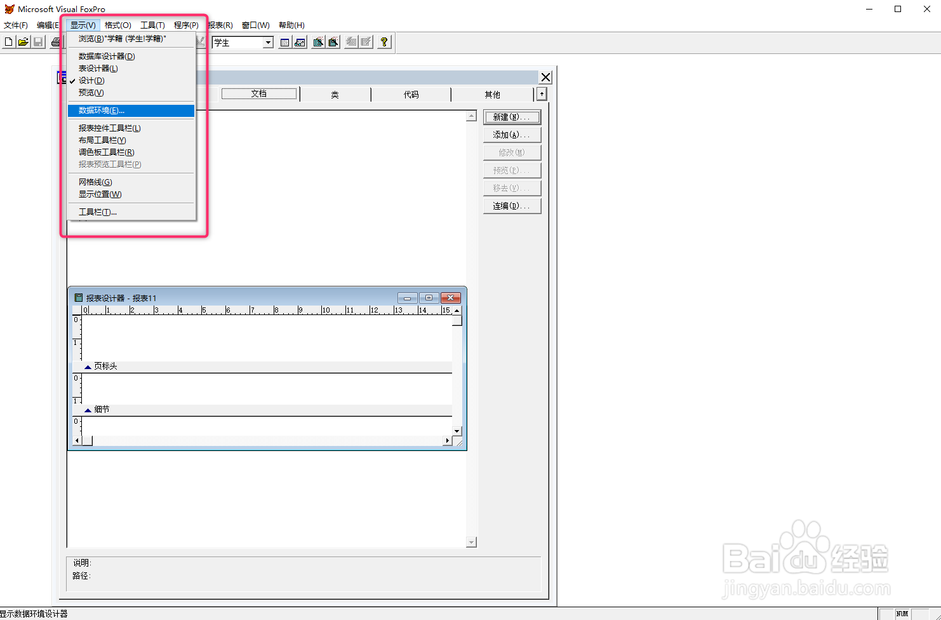Click report designer horizontal scroll left arrow
The image size is (941, 620).
[x=77, y=440]
